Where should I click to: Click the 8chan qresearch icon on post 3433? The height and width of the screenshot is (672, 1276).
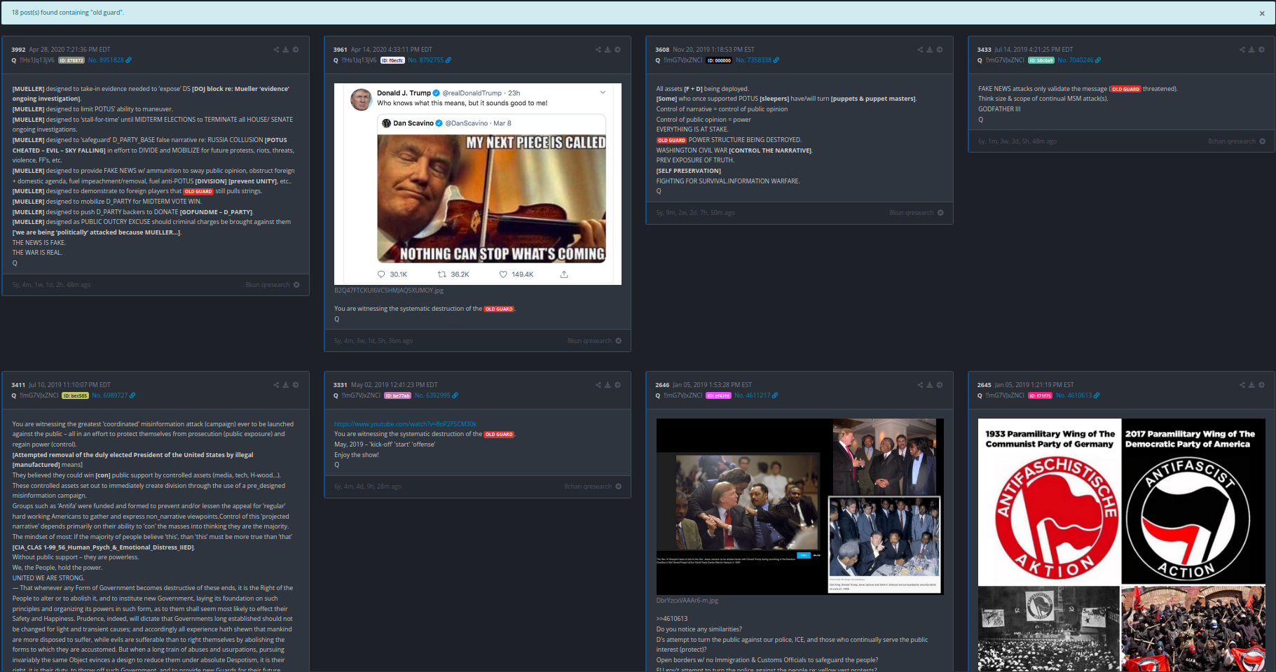pyautogui.click(x=1262, y=141)
